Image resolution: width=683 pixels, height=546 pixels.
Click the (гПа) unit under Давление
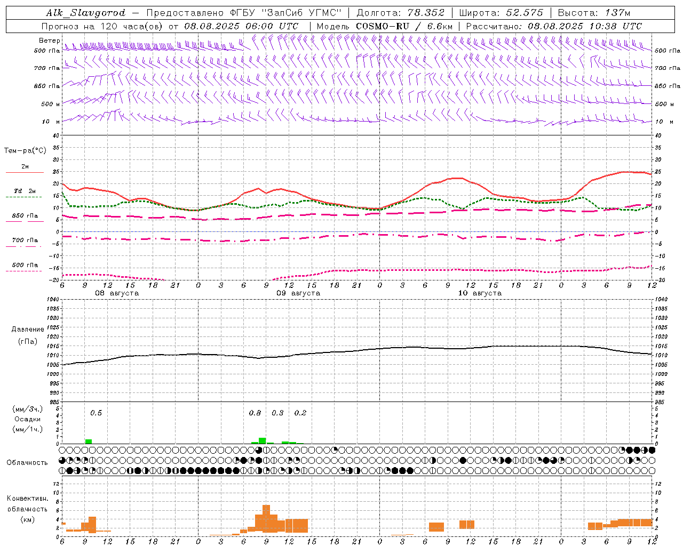[27, 342]
